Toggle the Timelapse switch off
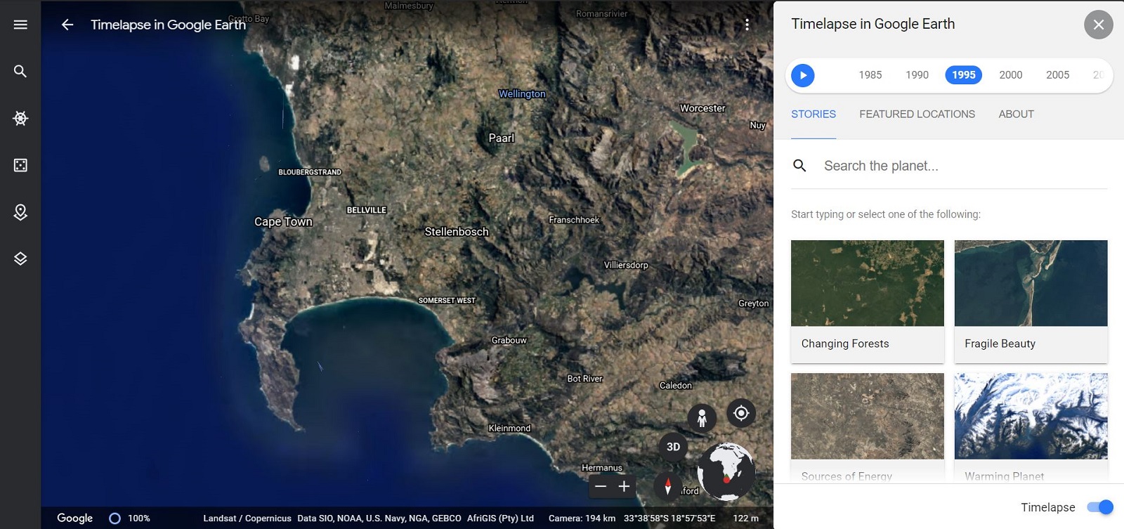This screenshot has width=1124, height=529. (1099, 507)
